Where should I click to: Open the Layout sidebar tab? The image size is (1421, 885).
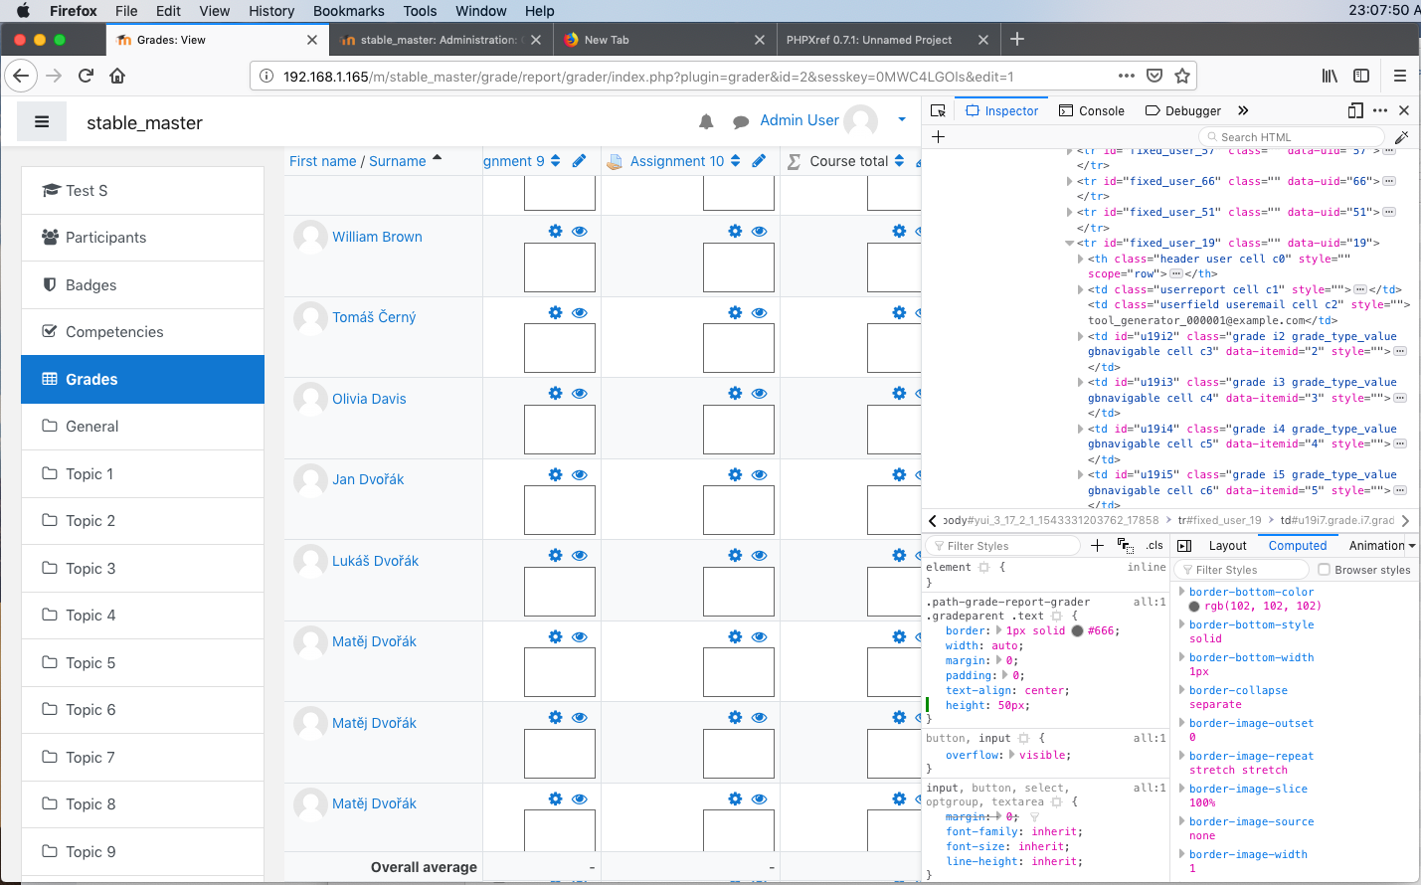1227,546
